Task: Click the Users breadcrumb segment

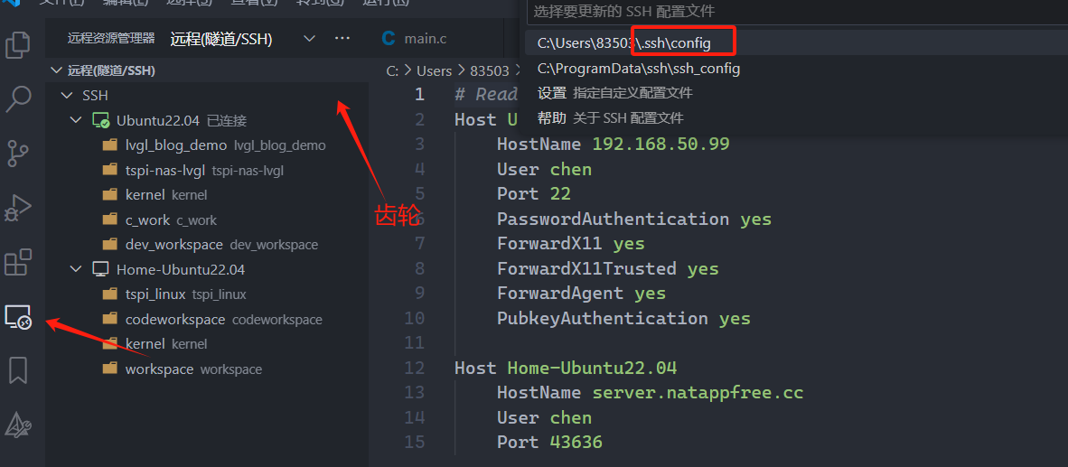Action: 434,70
